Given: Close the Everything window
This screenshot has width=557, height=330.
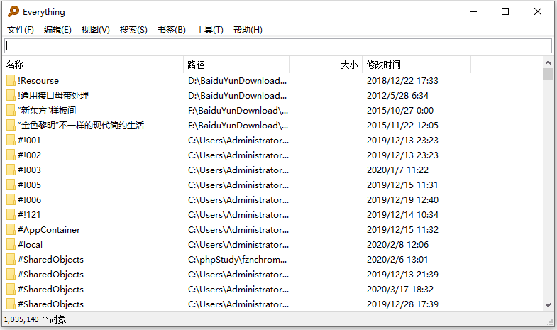Looking at the screenshot, I should pyautogui.click(x=538, y=12).
